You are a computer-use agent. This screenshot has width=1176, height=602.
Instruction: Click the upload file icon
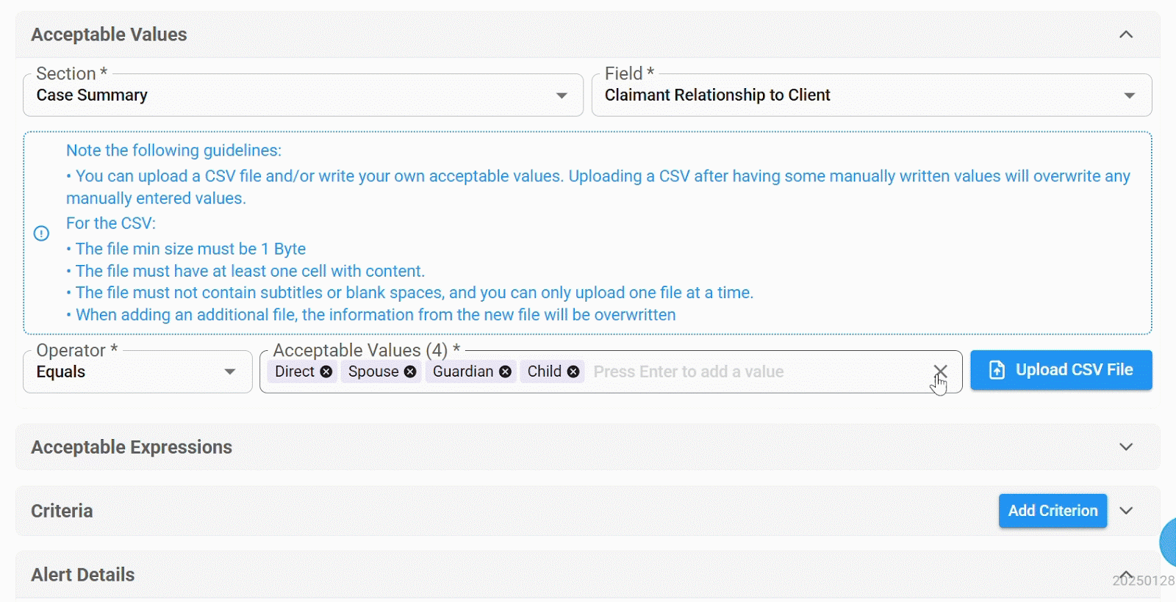coord(997,370)
